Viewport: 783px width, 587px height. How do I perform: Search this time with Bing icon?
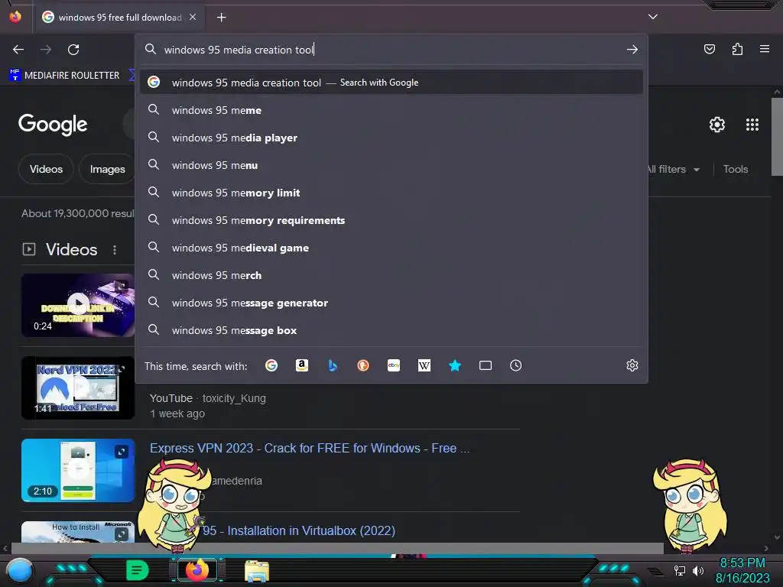coord(333,365)
